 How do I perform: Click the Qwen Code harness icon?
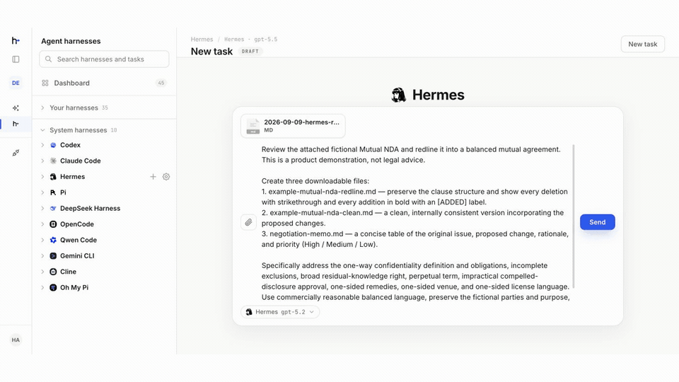tap(53, 240)
